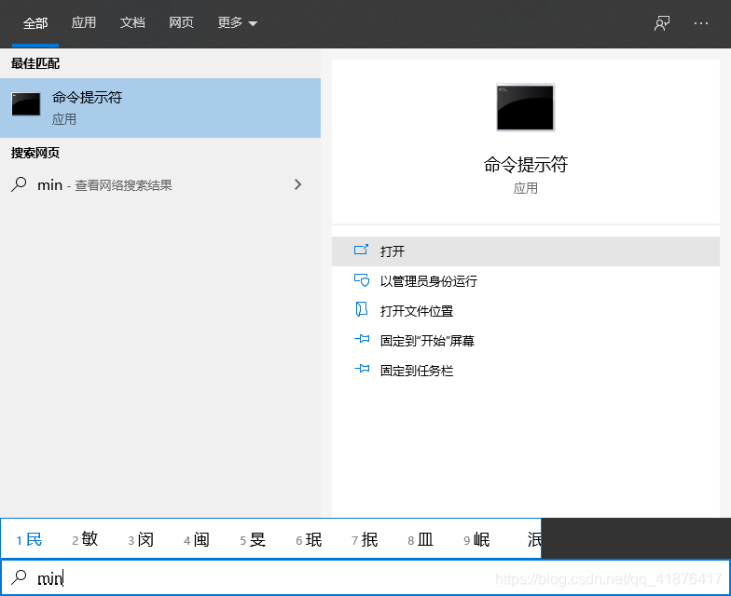The width and height of the screenshot is (731, 596).
Task: Choose 以管理员身份运行
Action: click(526, 281)
